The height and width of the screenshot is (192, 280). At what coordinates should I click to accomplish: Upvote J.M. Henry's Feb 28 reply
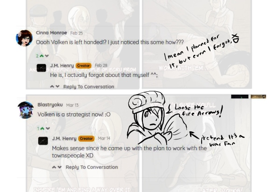click(52, 87)
